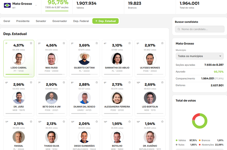This screenshot has height=150, width=227.
Task: Open Ulysses Moraes's photo
Action: (150, 59)
